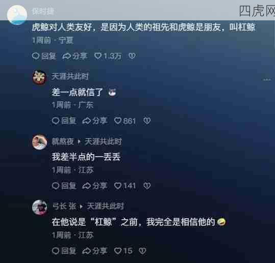The height and width of the screenshot is (263, 275).
Task: Reply to the 差一点就信了 comment
Action: (x=64, y=121)
